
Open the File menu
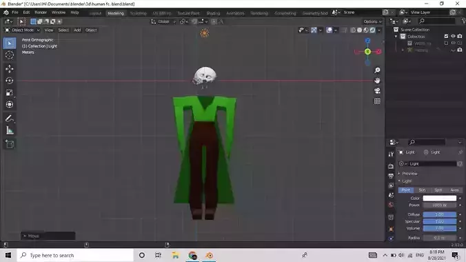pos(15,12)
